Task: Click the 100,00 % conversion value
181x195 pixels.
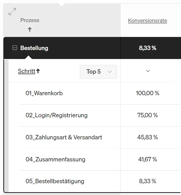Action: [148, 93]
